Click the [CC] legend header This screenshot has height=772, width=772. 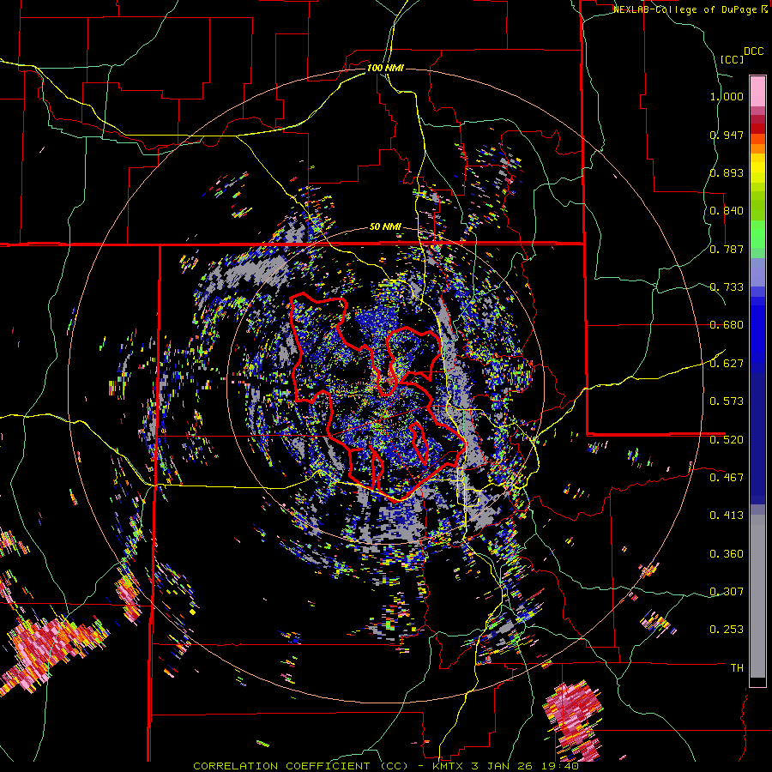tap(732, 59)
